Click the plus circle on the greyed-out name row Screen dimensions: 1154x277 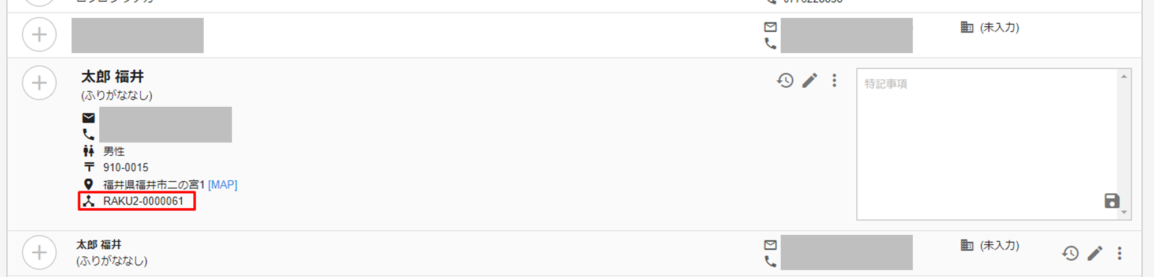39,35
